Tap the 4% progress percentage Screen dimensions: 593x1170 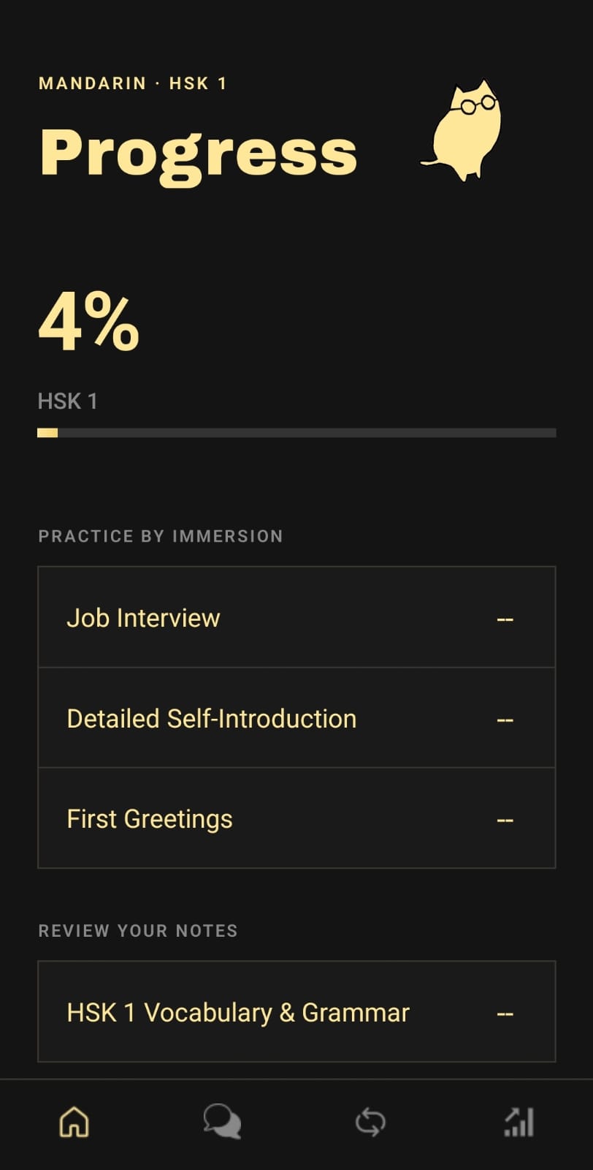88,322
